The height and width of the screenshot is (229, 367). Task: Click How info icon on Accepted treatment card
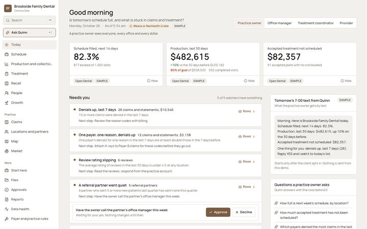point(343,81)
